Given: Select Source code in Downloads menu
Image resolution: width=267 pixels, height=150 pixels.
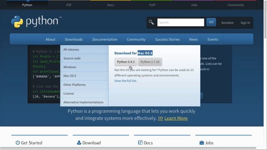Looking at the screenshot, I should tap(84, 58).
